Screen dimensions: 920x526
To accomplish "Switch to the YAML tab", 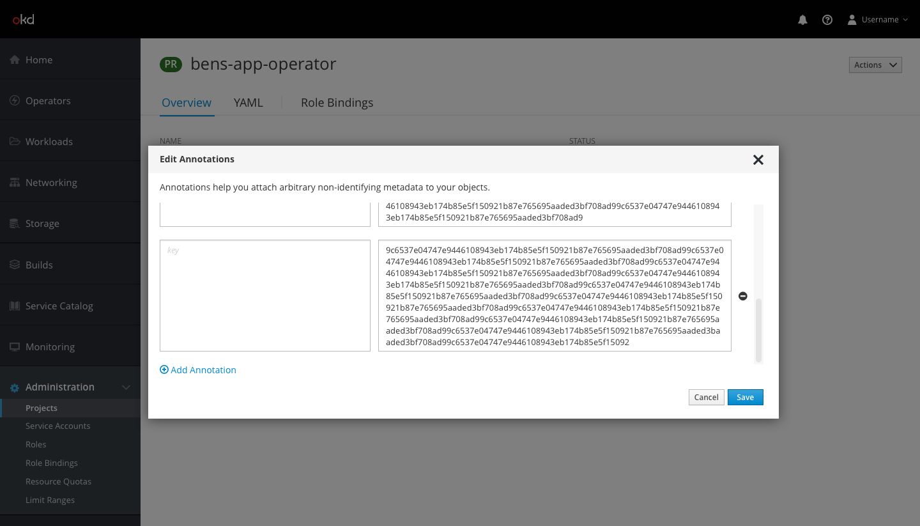I will coord(248,102).
